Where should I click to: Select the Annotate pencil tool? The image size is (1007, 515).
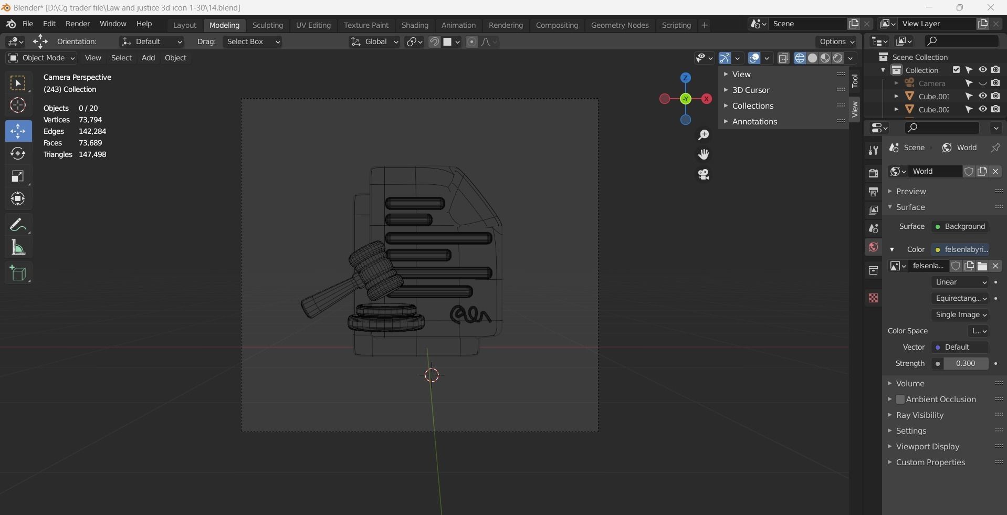[18, 225]
